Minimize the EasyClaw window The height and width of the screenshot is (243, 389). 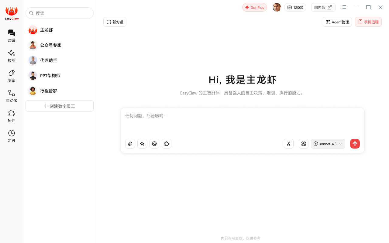pos(356,7)
